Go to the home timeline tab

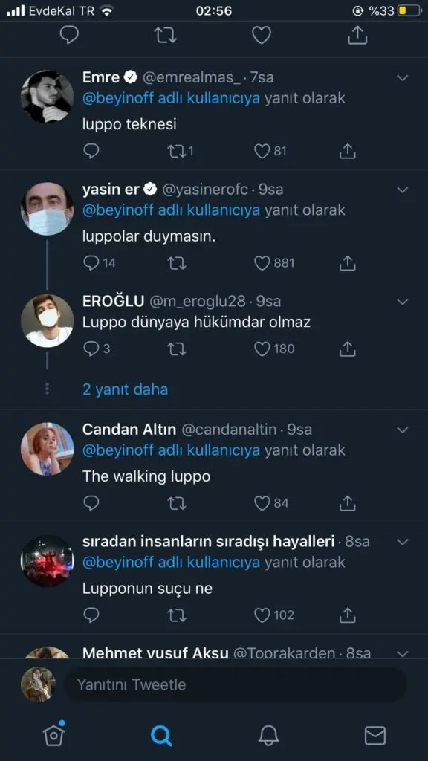pyautogui.click(x=53, y=735)
